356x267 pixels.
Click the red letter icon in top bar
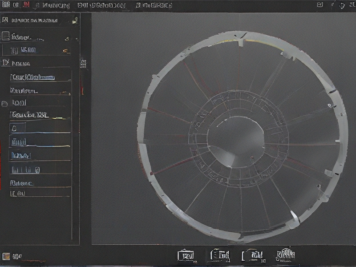27,4
